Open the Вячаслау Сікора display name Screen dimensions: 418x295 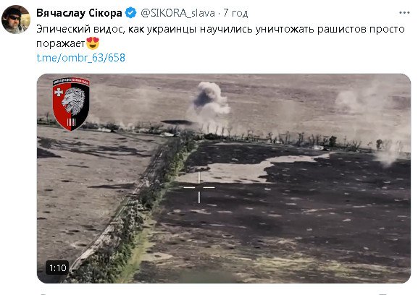coord(79,13)
